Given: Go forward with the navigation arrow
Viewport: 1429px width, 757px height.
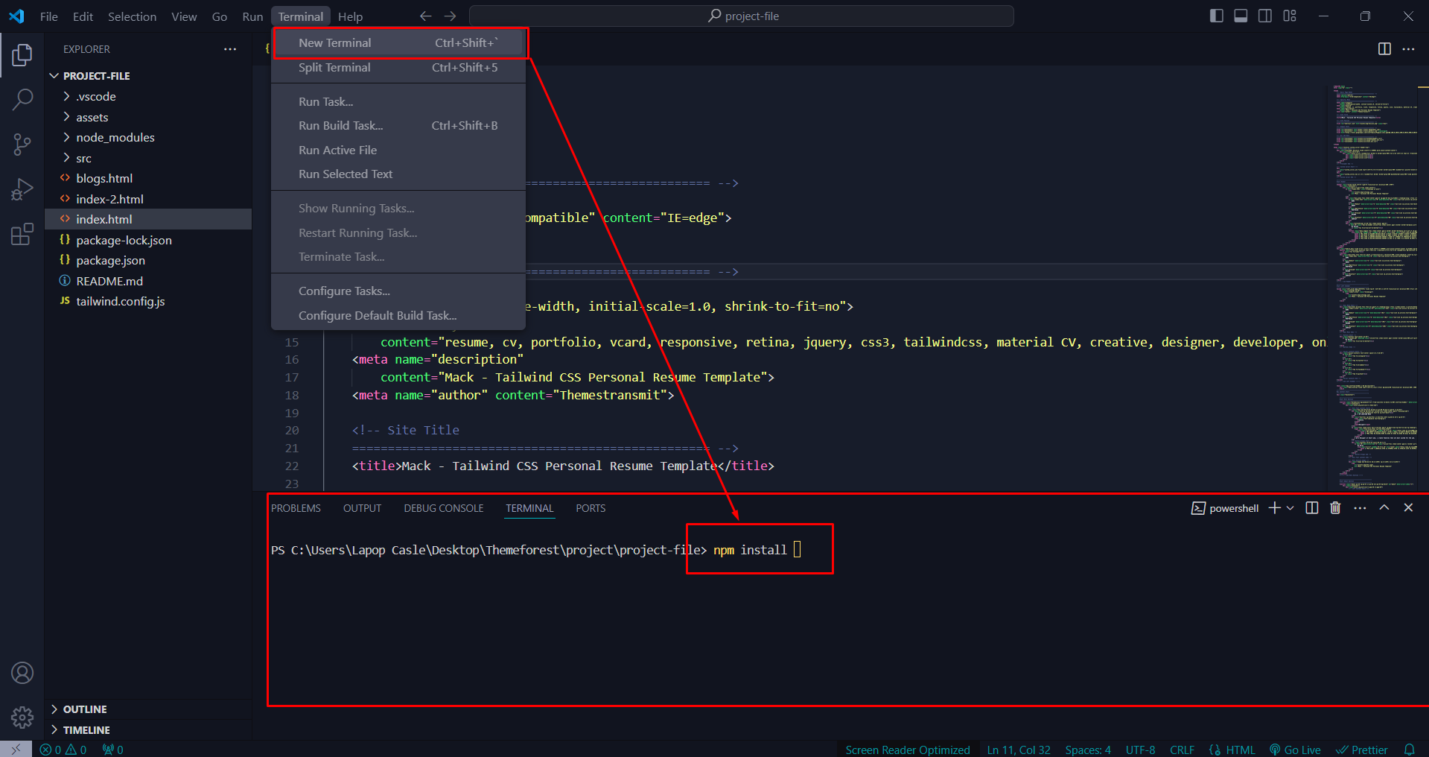Looking at the screenshot, I should 451,16.
